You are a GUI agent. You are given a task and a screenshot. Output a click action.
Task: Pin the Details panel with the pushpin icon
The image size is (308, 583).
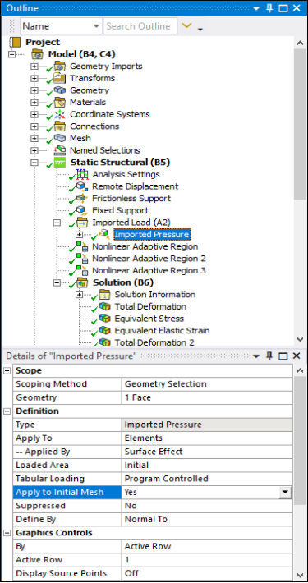(269, 356)
